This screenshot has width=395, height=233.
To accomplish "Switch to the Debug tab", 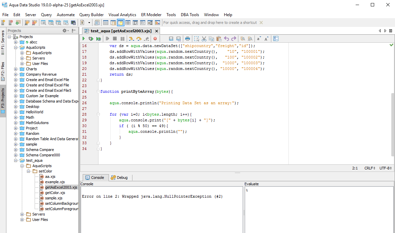I will (119, 178).
